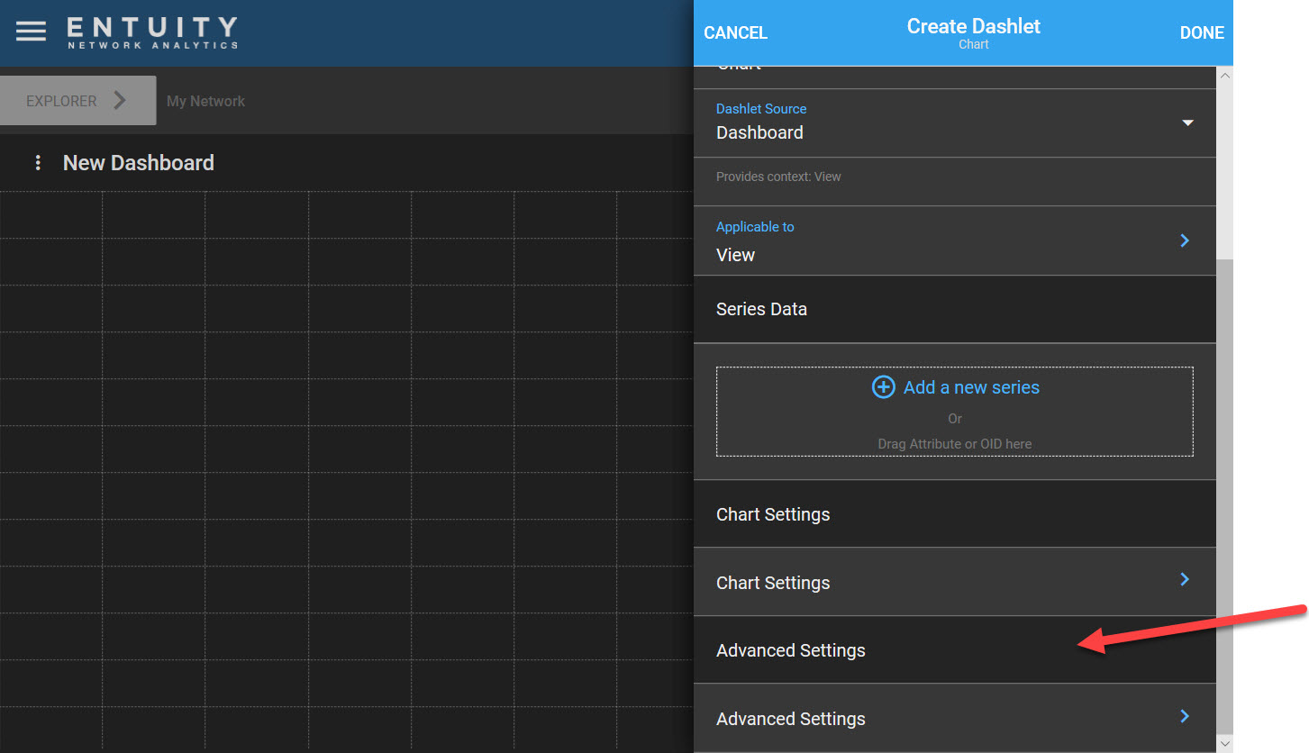Click the chevron arrow on the EXPLORER button
The height and width of the screenshot is (753, 1309).
[x=120, y=101]
